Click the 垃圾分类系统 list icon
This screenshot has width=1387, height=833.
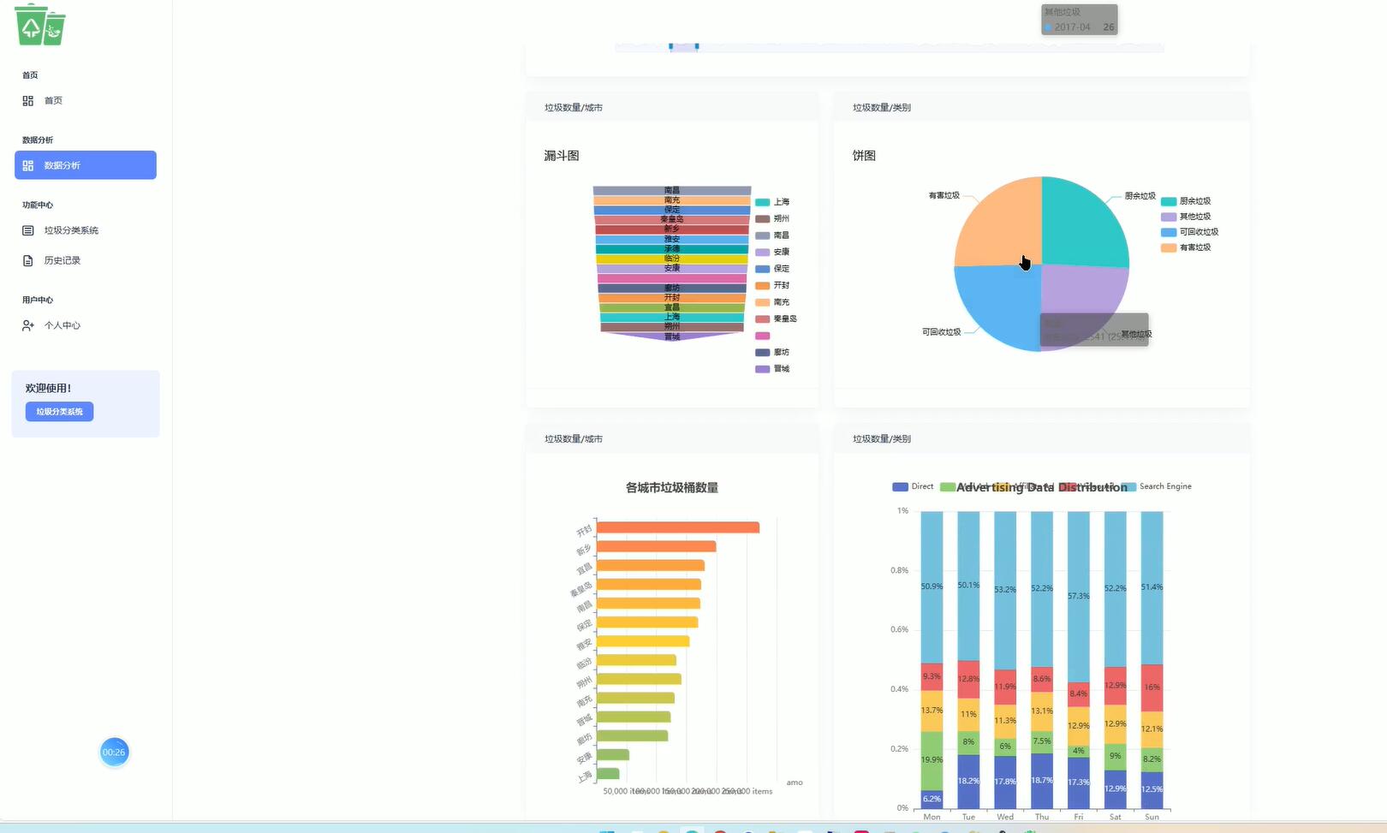tap(28, 230)
